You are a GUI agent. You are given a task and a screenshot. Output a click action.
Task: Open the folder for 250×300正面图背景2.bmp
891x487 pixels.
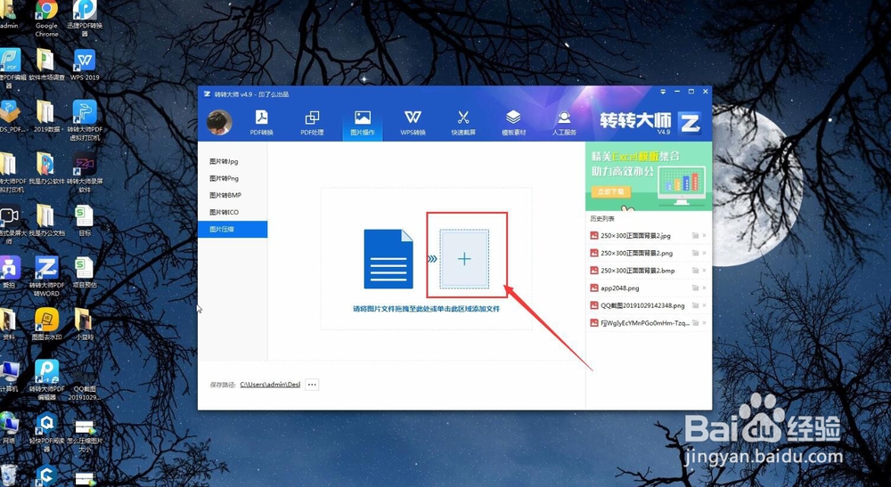coord(695,271)
